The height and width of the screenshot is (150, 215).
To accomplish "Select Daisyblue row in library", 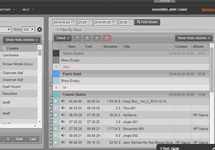I will 19,93.
